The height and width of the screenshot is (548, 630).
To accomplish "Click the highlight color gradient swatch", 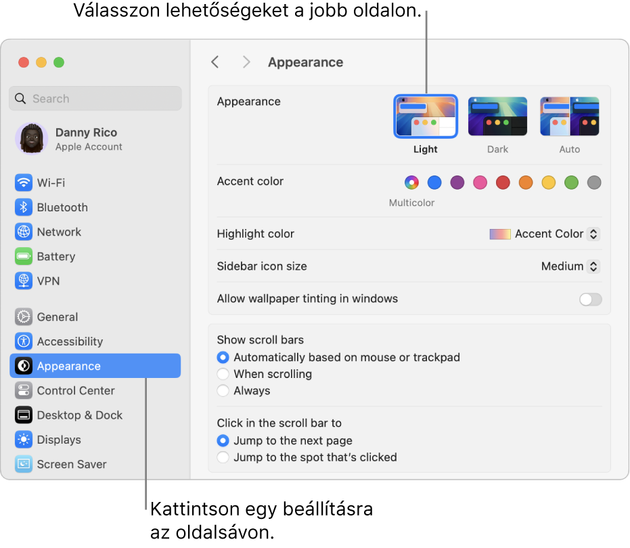I will (x=500, y=234).
